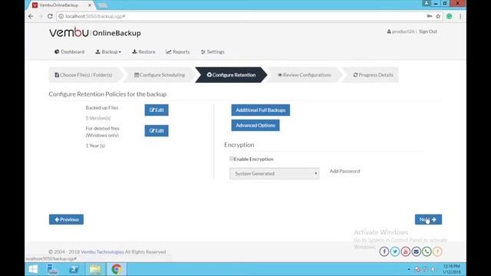Screen dimensions: 491x276
Task: Click the Add Password link
Action: pos(344,171)
